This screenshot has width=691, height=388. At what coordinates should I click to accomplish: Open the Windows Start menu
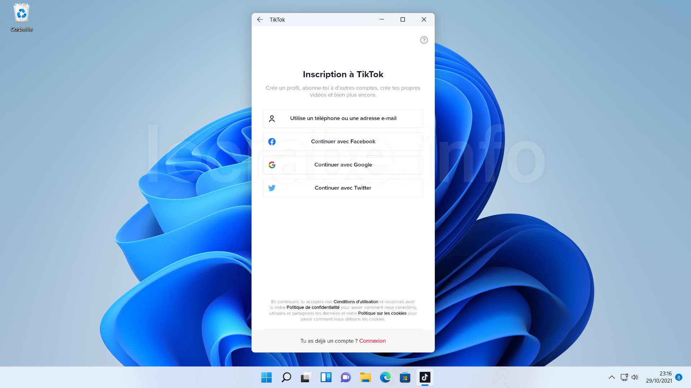(x=266, y=377)
